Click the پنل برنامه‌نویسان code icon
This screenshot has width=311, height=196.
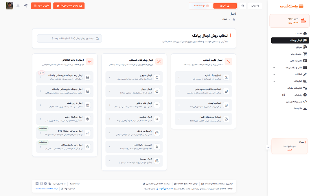click(305, 102)
